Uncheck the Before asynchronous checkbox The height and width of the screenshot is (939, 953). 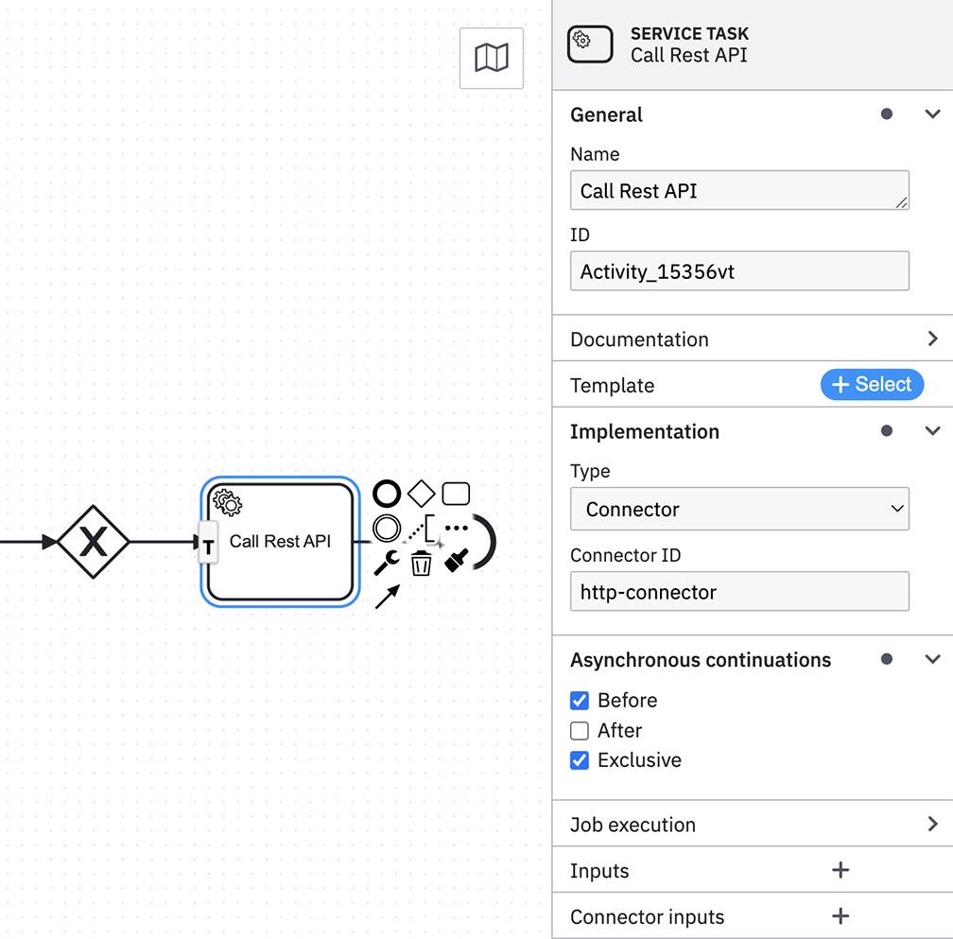click(x=580, y=701)
